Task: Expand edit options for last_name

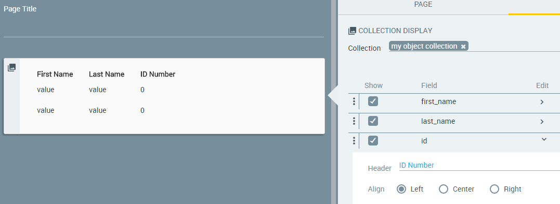Action: [542, 122]
